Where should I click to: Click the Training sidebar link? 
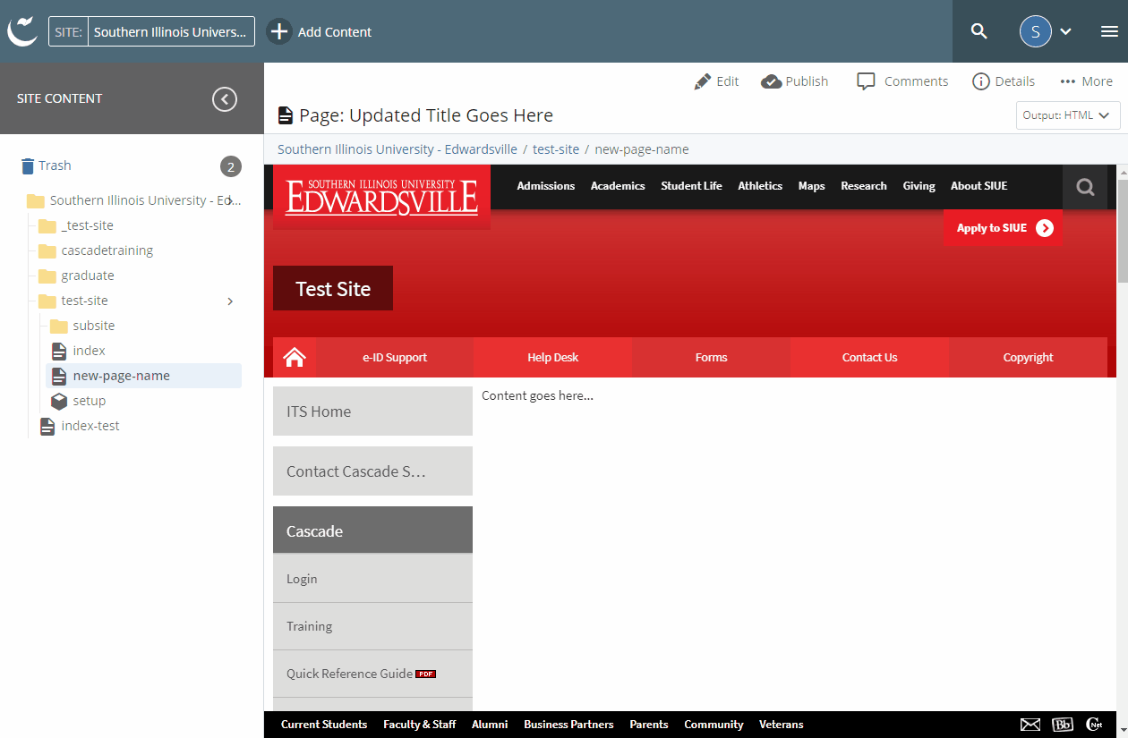point(372,626)
